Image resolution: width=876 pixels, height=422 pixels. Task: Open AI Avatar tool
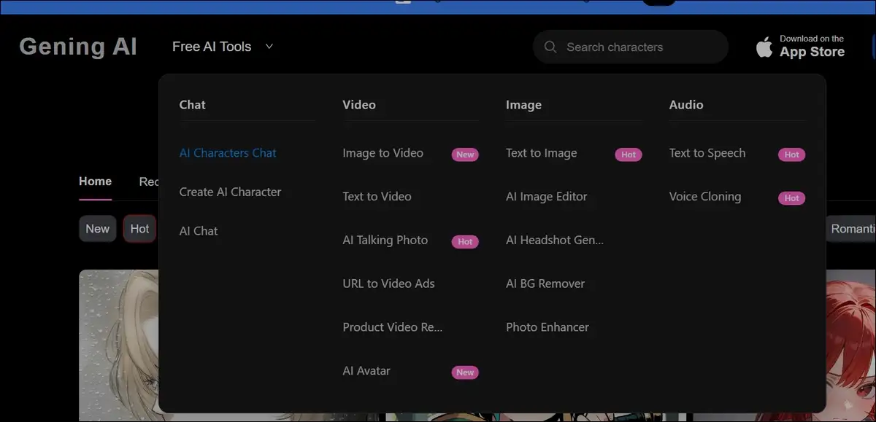tap(366, 371)
